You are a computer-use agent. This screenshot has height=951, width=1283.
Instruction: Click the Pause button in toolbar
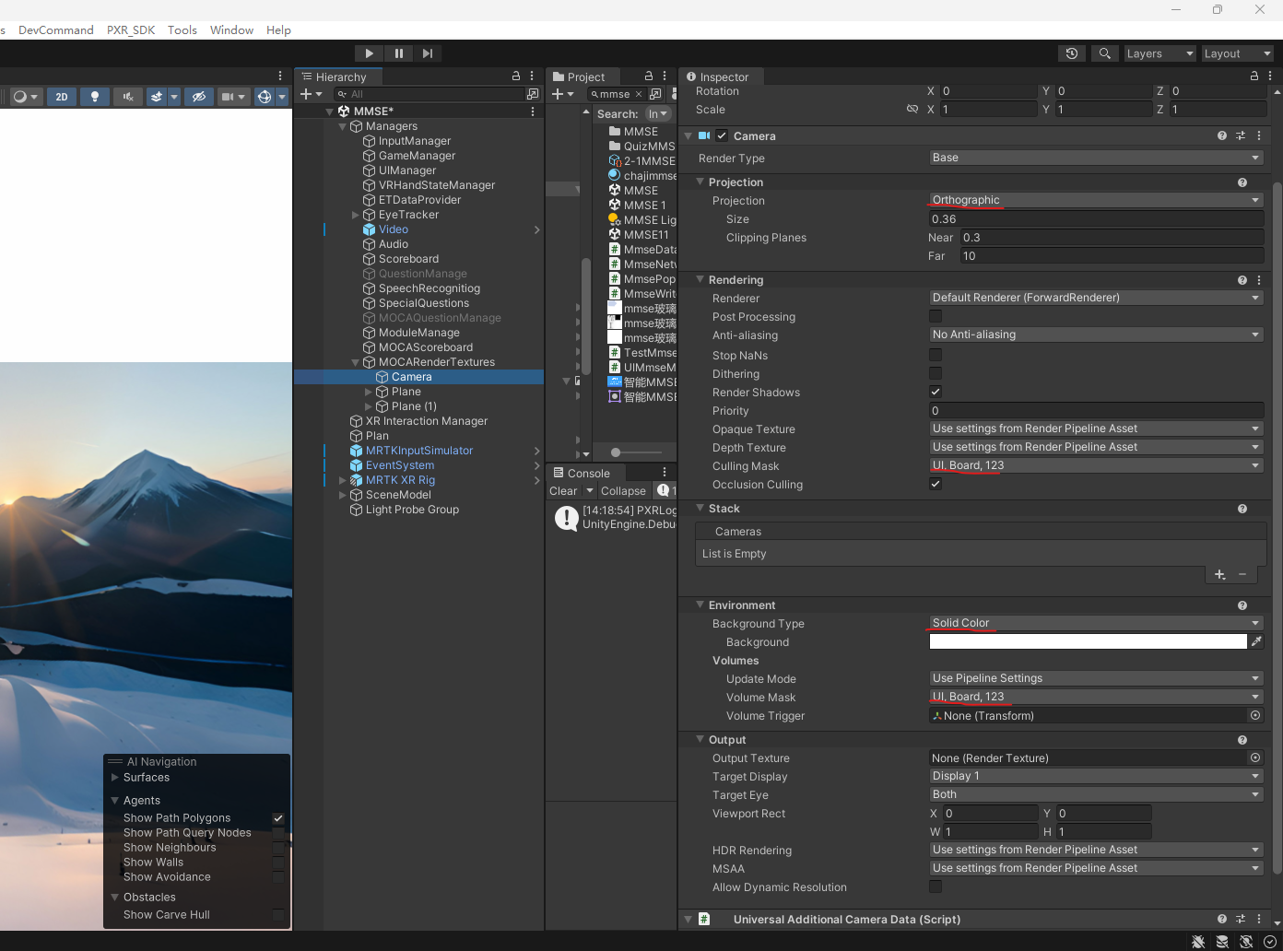[398, 53]
